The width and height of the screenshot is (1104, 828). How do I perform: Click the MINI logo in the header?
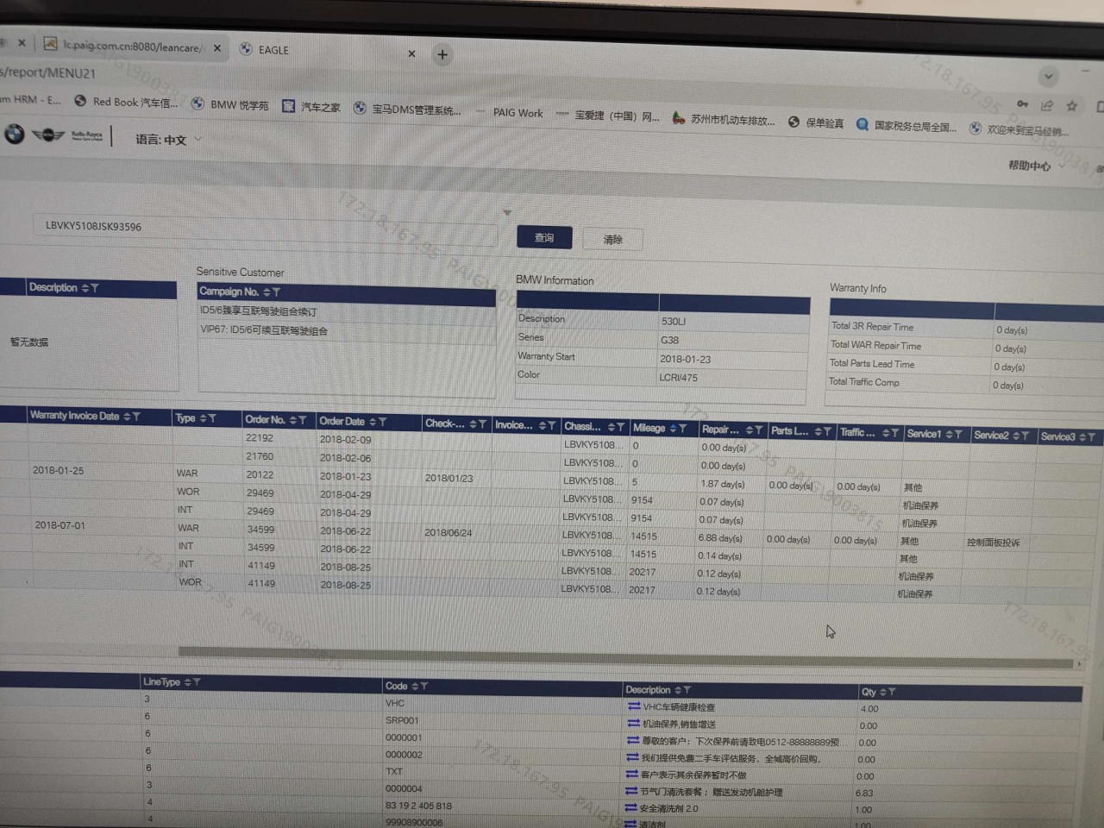click(48, 135)
